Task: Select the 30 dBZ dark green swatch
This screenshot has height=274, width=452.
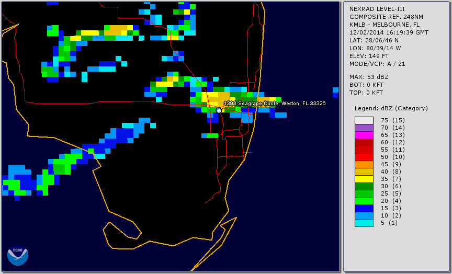Action: tap(364, 186)
